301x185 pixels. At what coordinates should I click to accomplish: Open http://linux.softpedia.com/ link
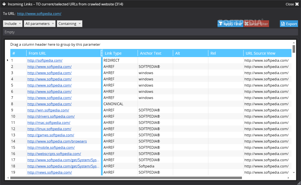click(49, 129)
